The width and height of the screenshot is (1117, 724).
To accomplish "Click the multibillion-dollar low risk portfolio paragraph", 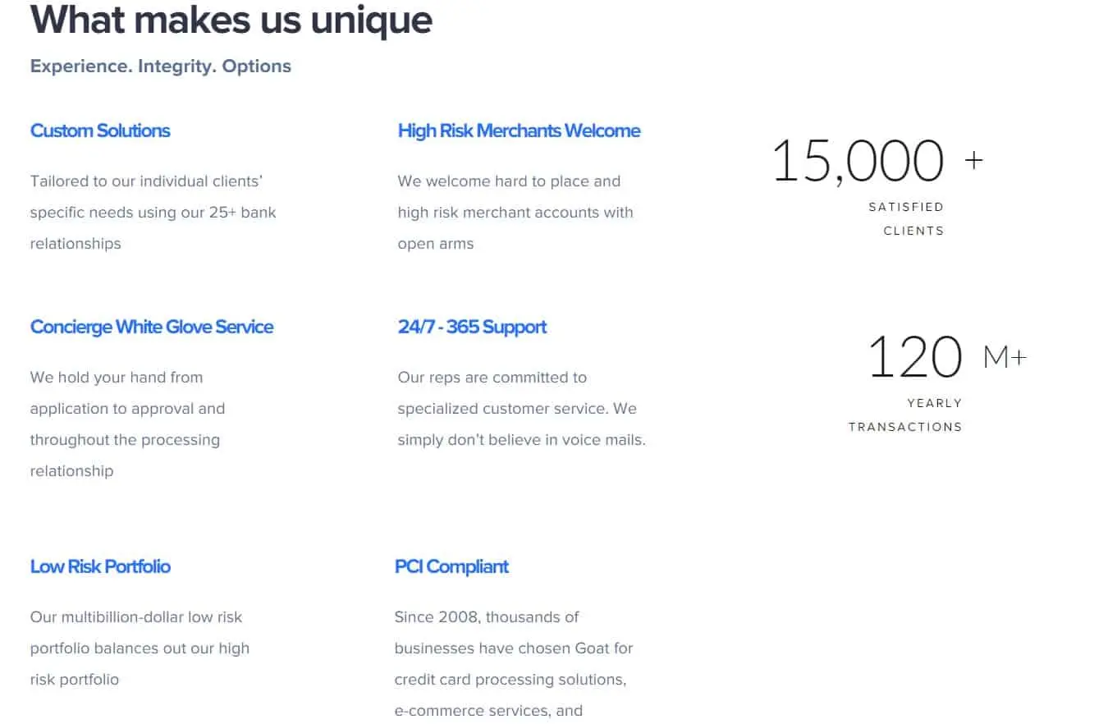I will pos(140,648).
